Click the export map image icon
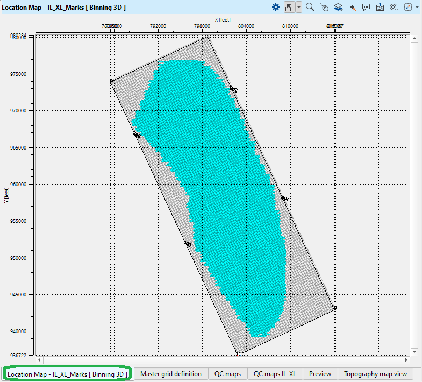The image size is (422, 382). point(380,7)
